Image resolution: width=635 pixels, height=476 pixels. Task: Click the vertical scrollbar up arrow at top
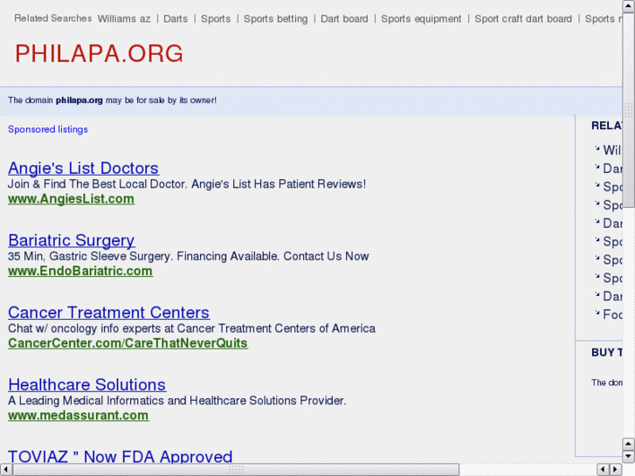point(629,6)
